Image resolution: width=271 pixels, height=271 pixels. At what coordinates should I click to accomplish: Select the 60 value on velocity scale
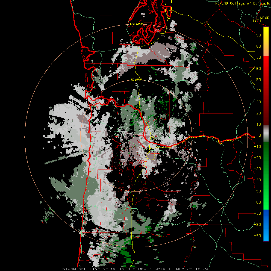[x=259, y=69]
